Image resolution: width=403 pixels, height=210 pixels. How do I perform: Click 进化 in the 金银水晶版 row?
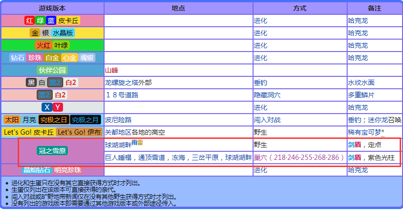[261, 33]
